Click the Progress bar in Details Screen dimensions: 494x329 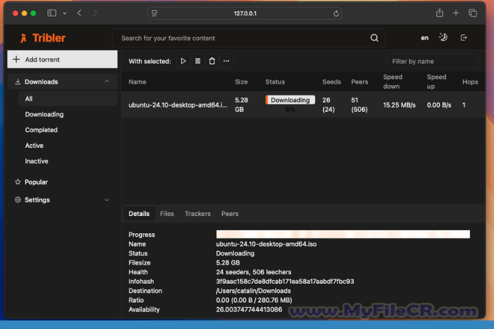(x=343, y=234)
